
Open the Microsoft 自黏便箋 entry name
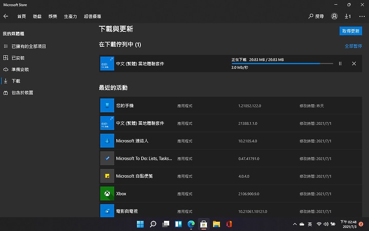[x=134, y=176]
